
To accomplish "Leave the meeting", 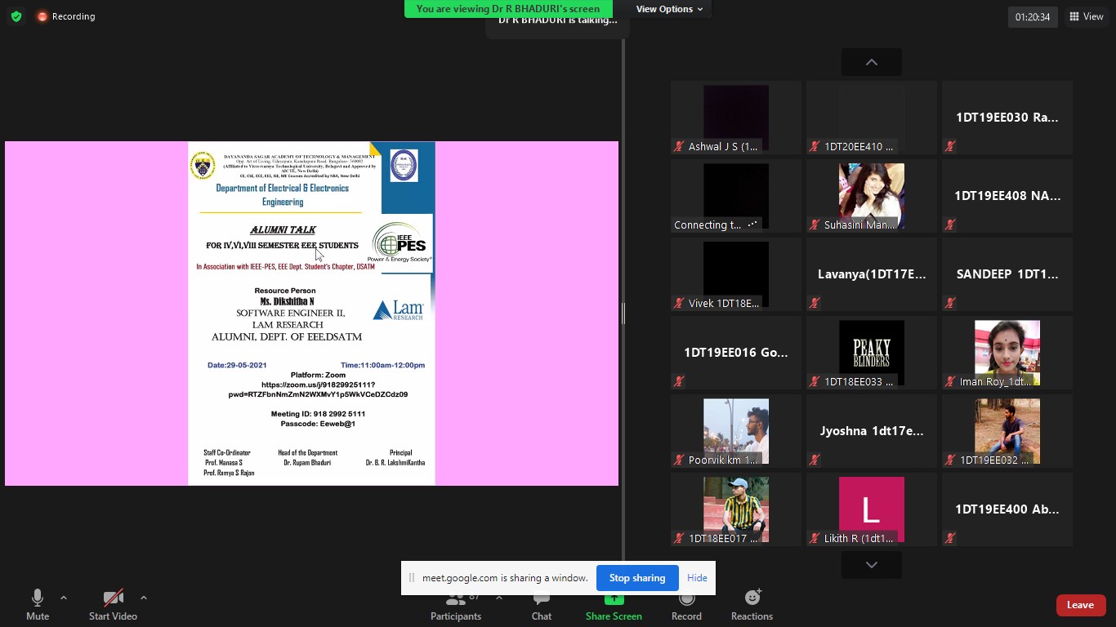I will (1080, 605).
